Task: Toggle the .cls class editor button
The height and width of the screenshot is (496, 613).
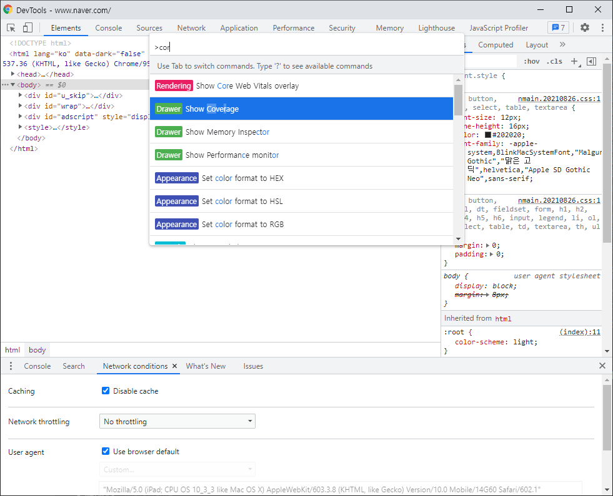Action: [x=554, y=61]
